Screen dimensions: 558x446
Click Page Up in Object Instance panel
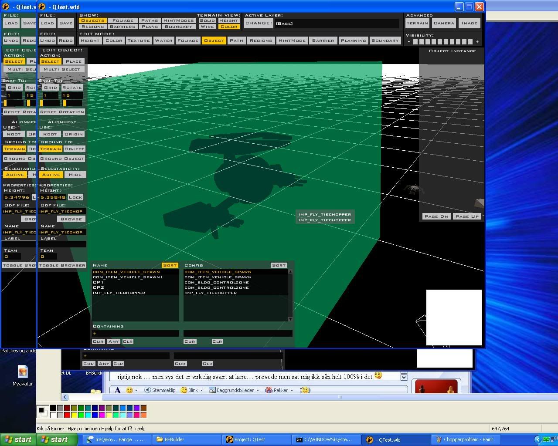[467, 216]
